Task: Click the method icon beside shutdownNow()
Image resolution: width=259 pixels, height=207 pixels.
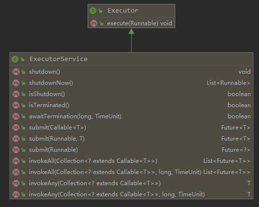Action: point(16,83)
